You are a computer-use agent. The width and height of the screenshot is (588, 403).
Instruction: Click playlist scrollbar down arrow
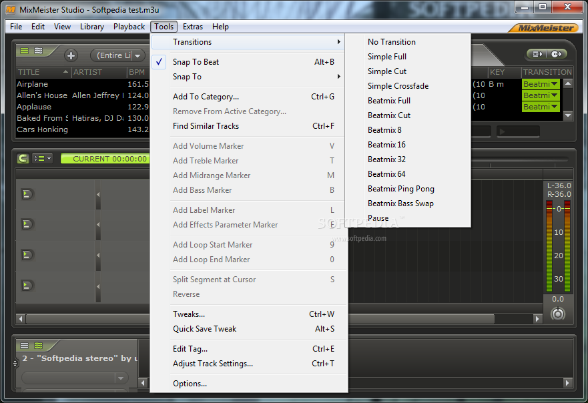pyautogui.click(x=568, y=116)
